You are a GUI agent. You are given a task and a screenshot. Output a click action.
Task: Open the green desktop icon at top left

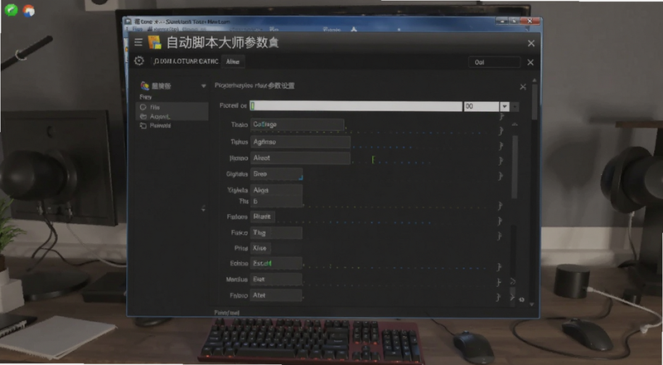pyautogui.click(x=11, y=10)
